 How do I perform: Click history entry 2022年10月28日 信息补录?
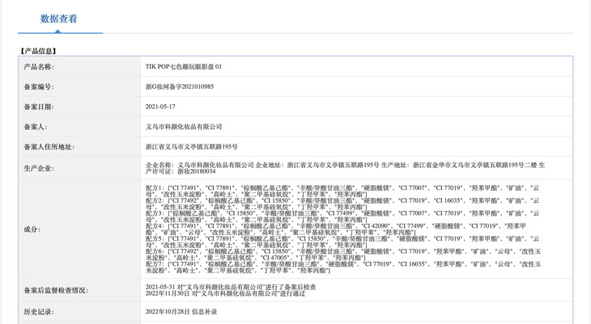pos(181,312)
